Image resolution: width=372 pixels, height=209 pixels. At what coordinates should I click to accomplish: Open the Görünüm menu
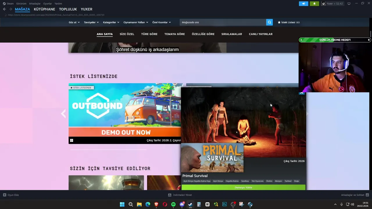21,3
